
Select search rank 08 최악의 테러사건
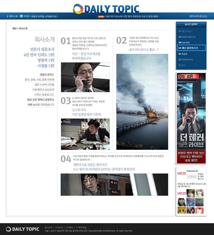point(187,37)
